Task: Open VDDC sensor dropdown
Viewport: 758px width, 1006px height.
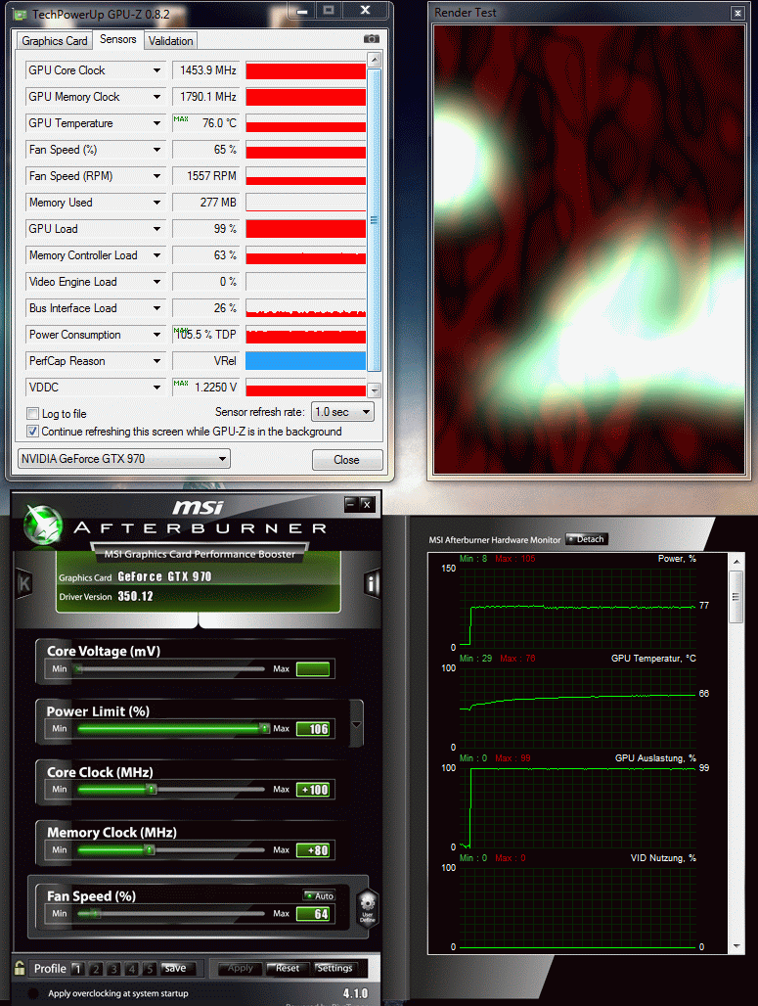Action: [156, 387]
